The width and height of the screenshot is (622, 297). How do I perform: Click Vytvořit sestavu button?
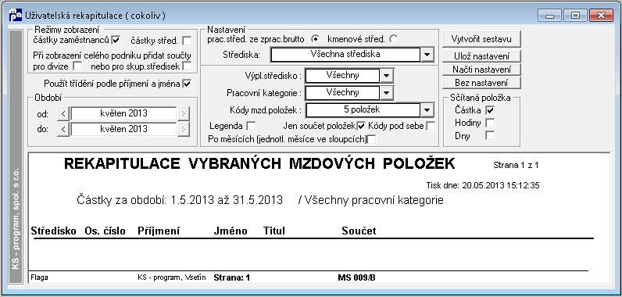point(481,39)
